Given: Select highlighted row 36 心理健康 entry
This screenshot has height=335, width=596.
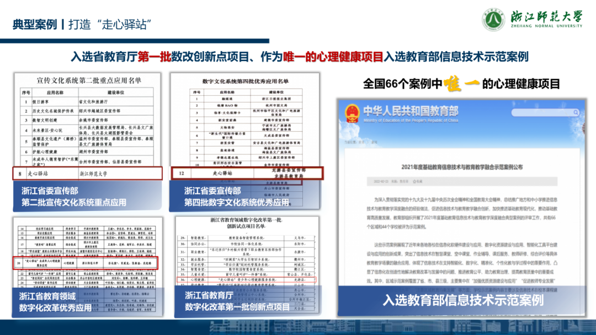Looking at the screenshot, I should pyautogui.click(x=246, y=279).
